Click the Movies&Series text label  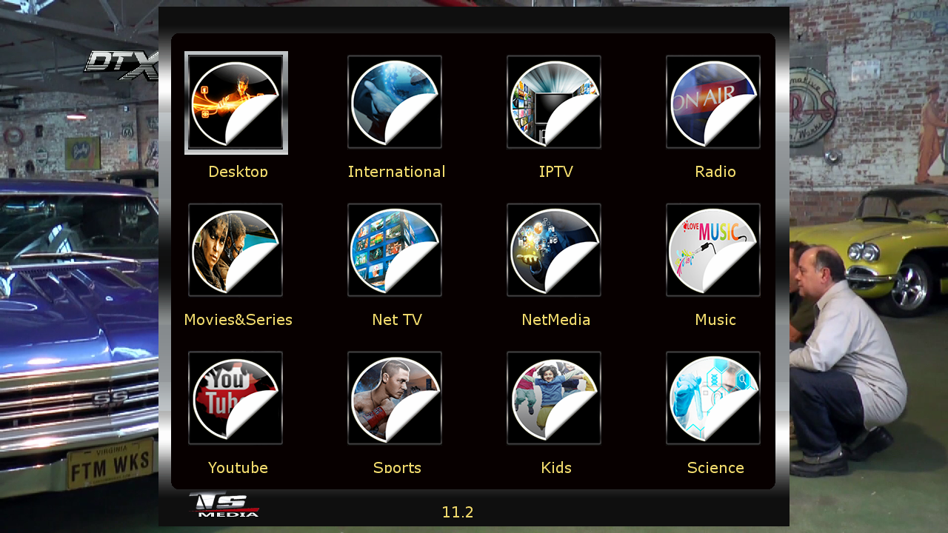coord(238,320)
